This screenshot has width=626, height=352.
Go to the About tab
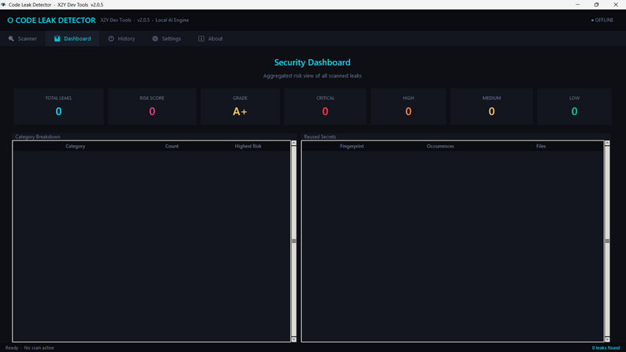coord(211,39)
